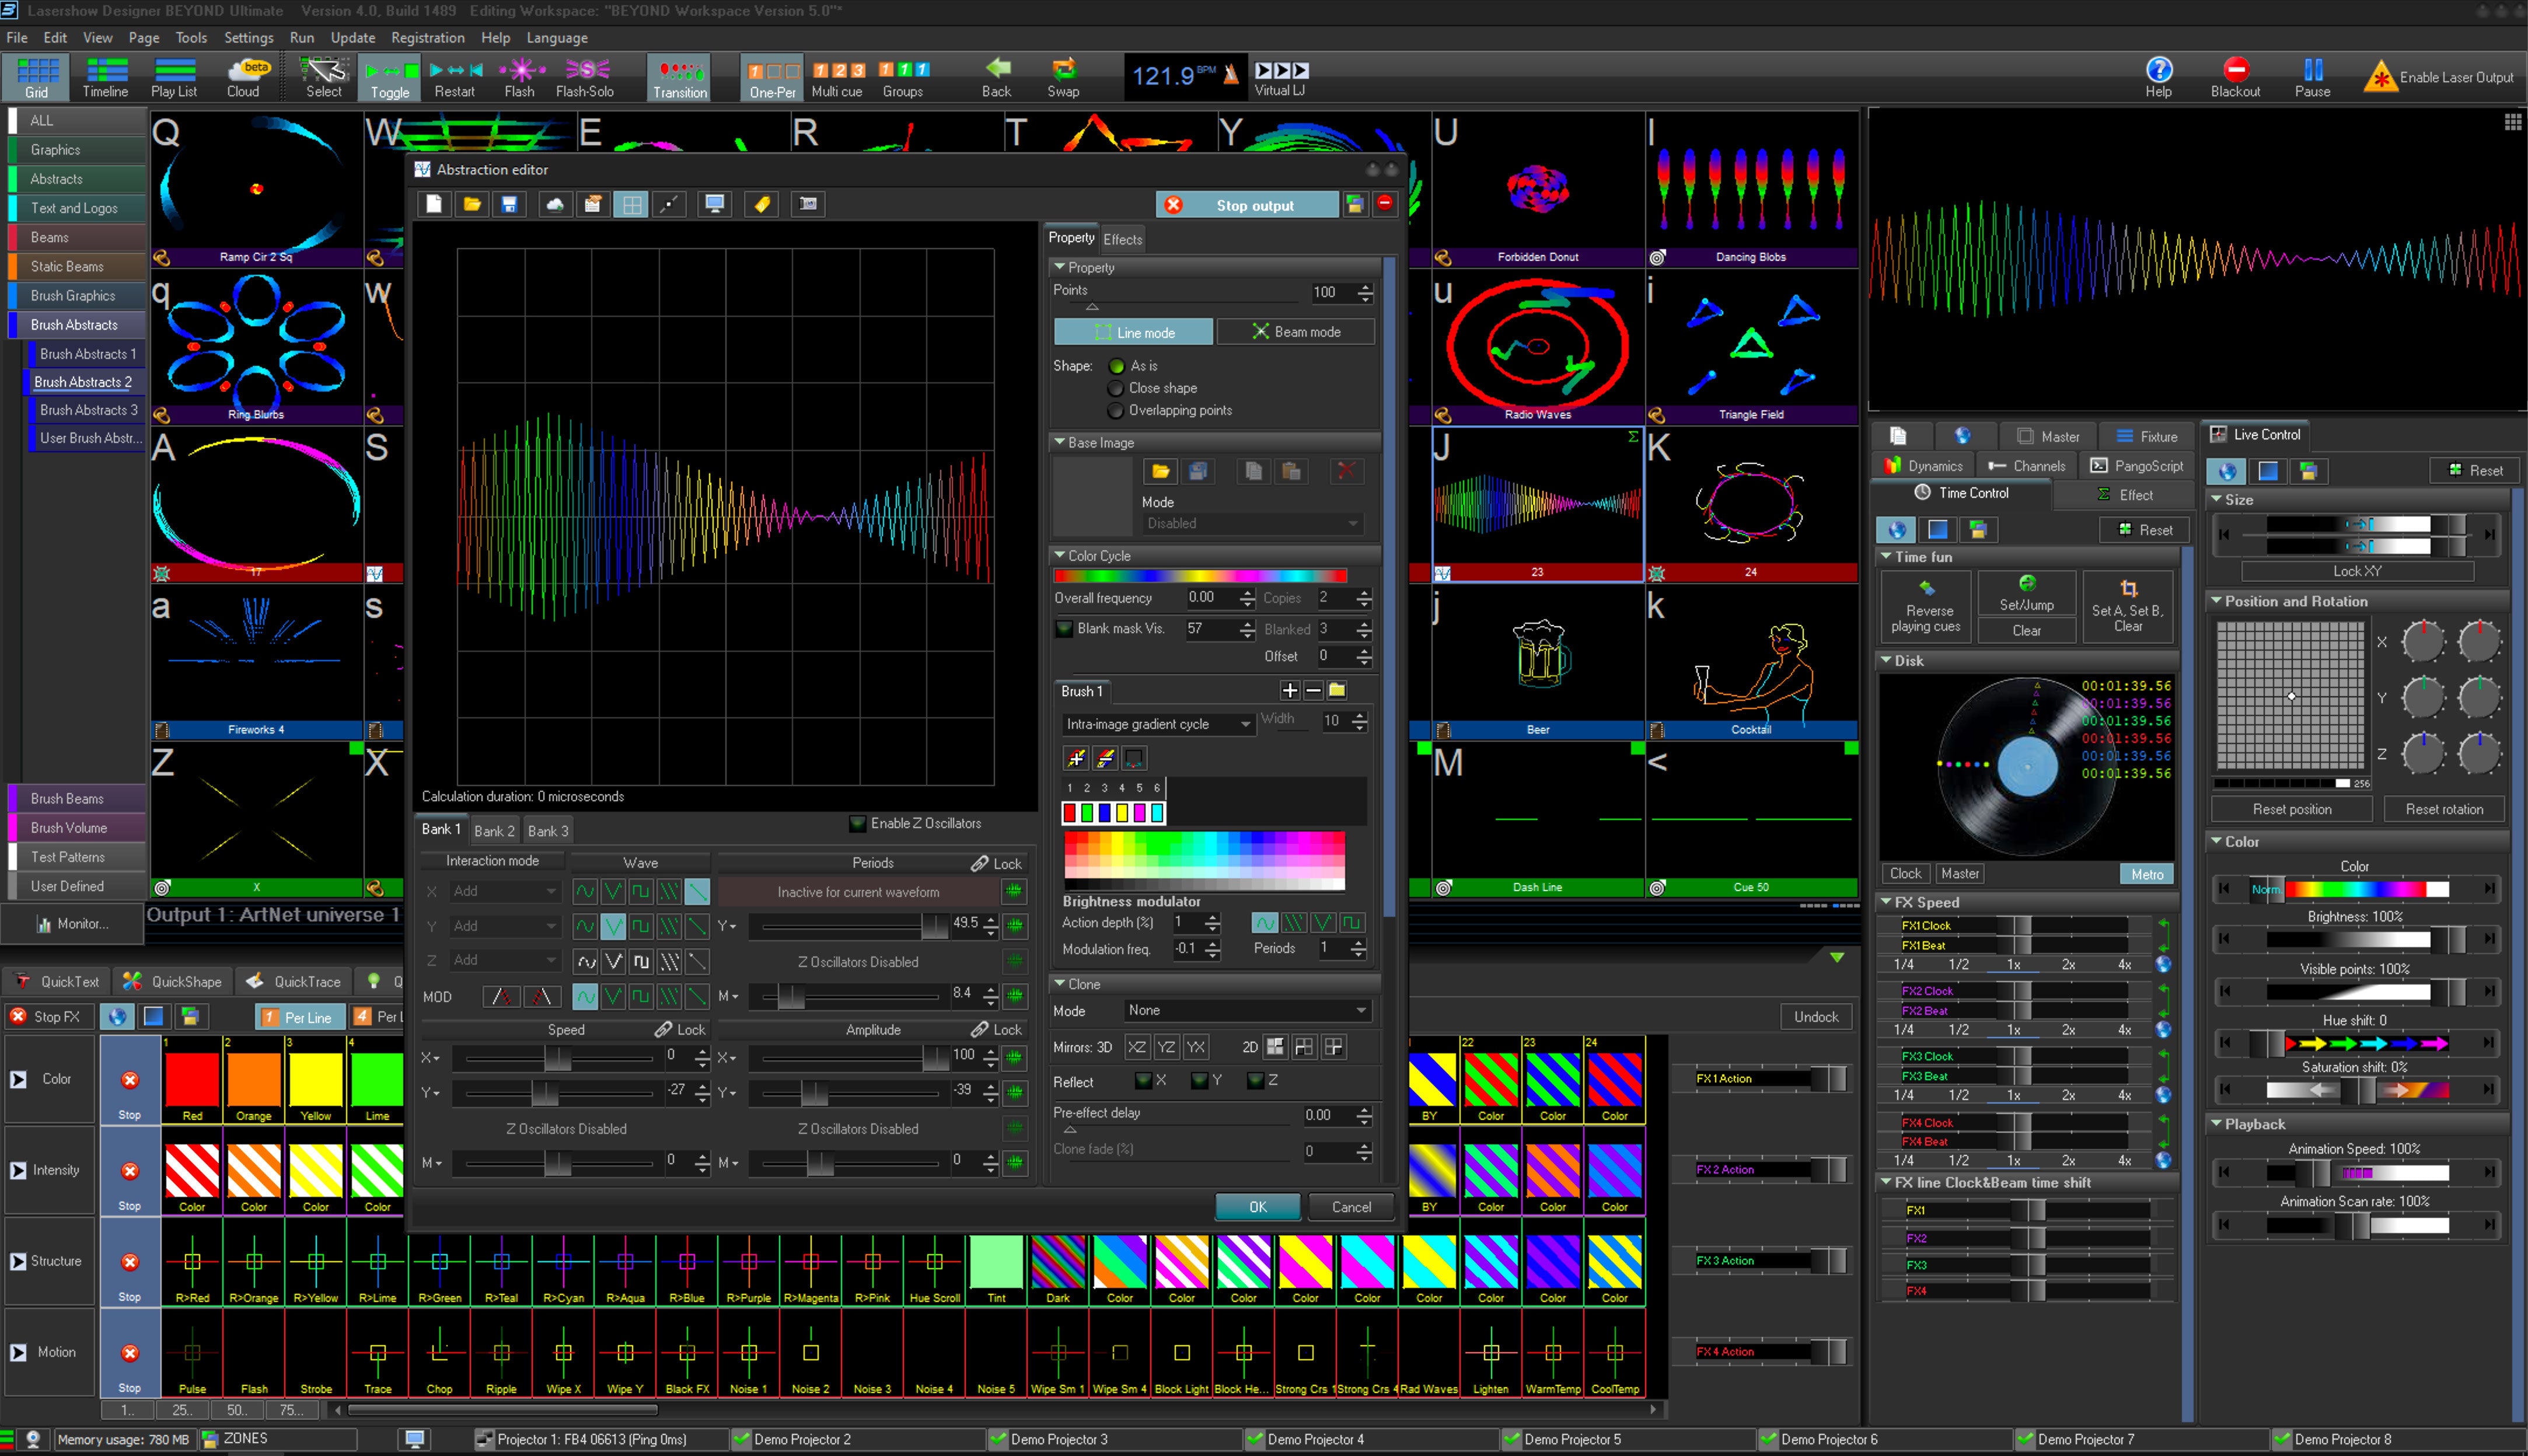Select the Forbidden Donut cue thumbnail
Screen dimensions: 2528x1456
(1537, 190)
